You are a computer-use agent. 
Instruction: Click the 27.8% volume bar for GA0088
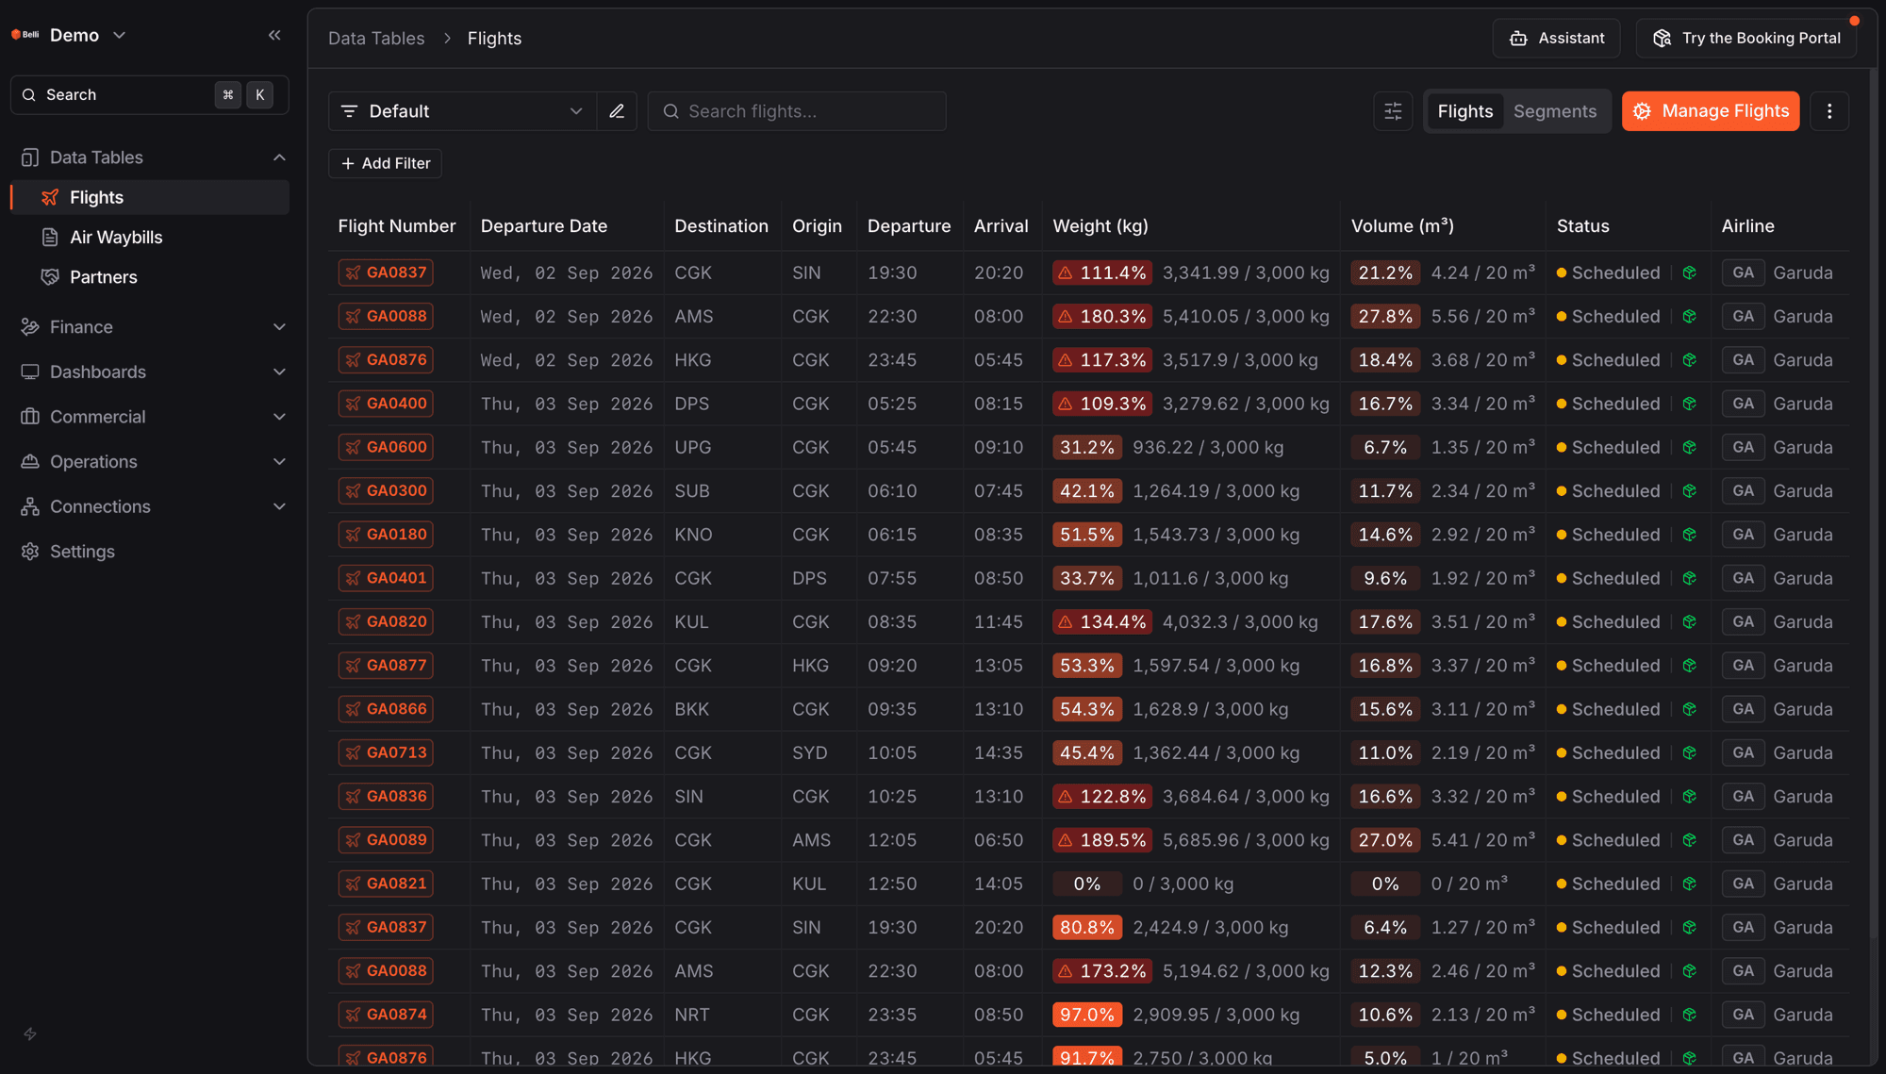[1385, 317]
